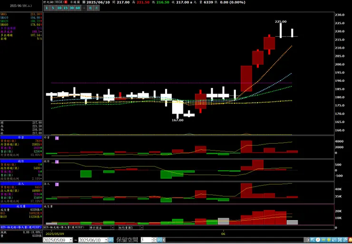
Task: Click the purple icon in the 法人 panel
Action: pos(57,184)
